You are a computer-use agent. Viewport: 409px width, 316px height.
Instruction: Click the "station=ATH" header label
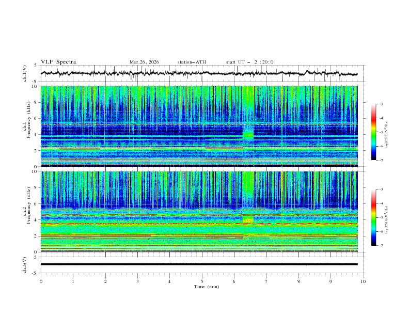coord(192,62)
